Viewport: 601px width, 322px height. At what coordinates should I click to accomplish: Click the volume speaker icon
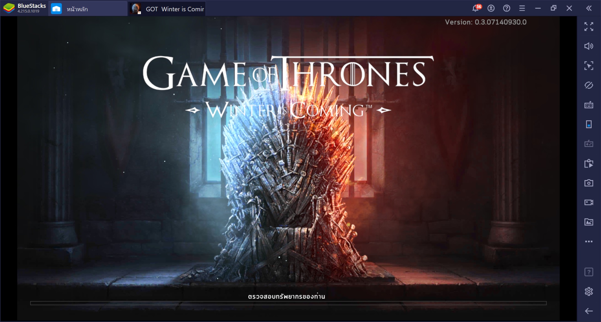click(x=589, y=46)
